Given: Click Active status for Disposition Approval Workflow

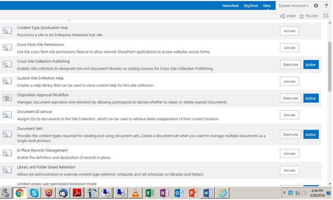Looking at the screenshot, I should (311, 98).
